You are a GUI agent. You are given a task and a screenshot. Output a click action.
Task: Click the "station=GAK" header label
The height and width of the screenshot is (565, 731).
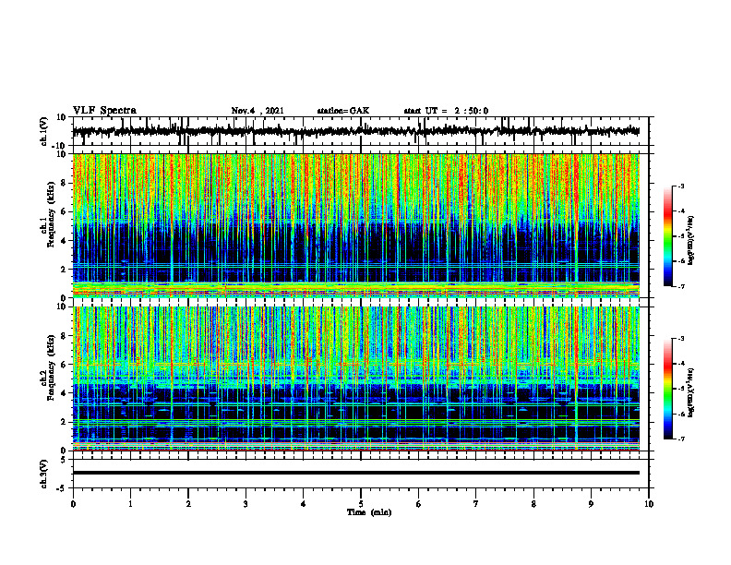[343, 111]
